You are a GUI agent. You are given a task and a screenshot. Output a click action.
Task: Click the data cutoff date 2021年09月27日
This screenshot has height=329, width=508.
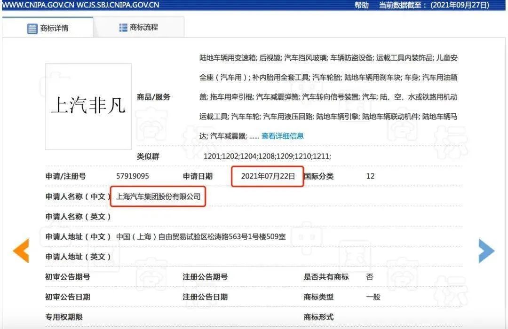tap(460, 5)
